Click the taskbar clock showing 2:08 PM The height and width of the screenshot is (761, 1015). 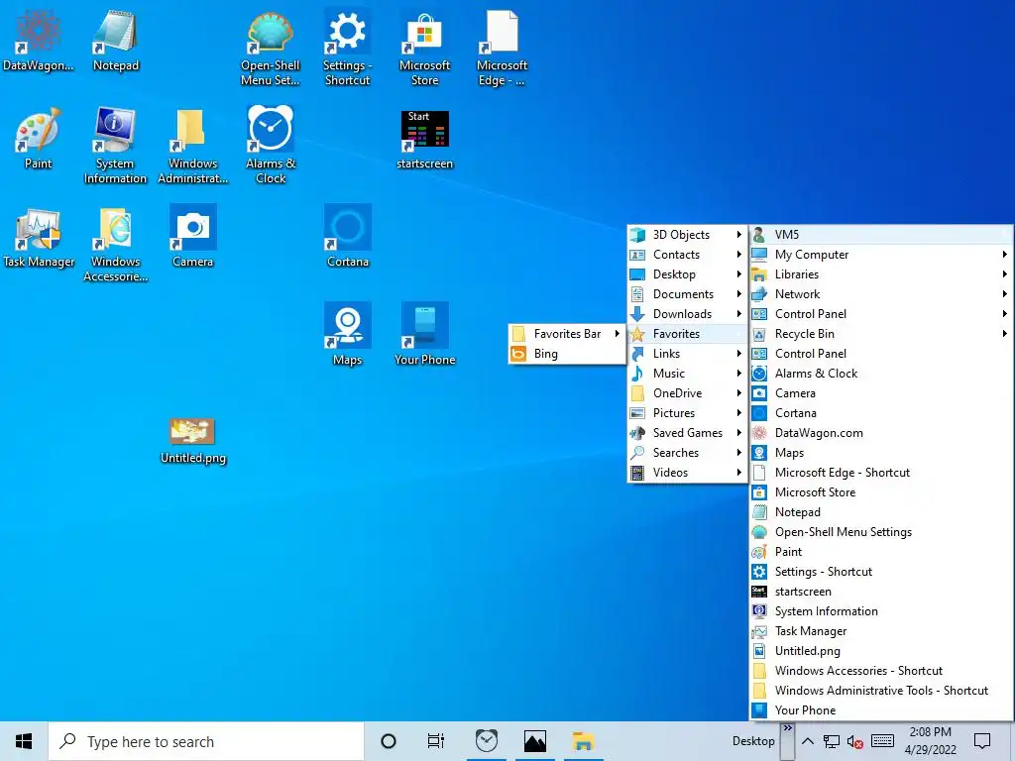930,741
